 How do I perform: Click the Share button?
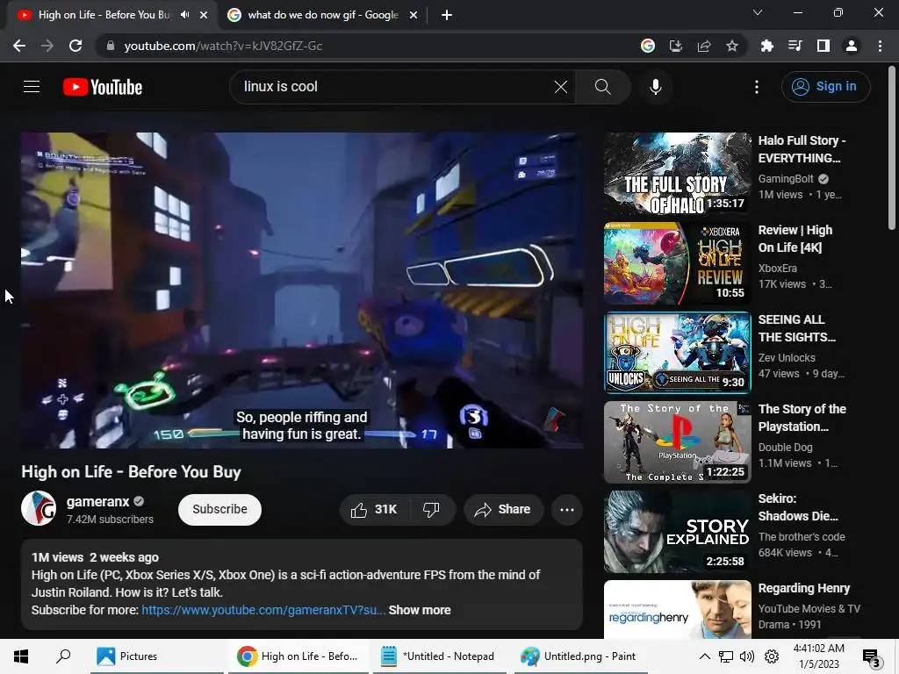503,509
